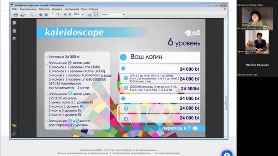This screenshot has height=156, width=278.
Task: Click the zoom out round button
Action: pos(66,14)
